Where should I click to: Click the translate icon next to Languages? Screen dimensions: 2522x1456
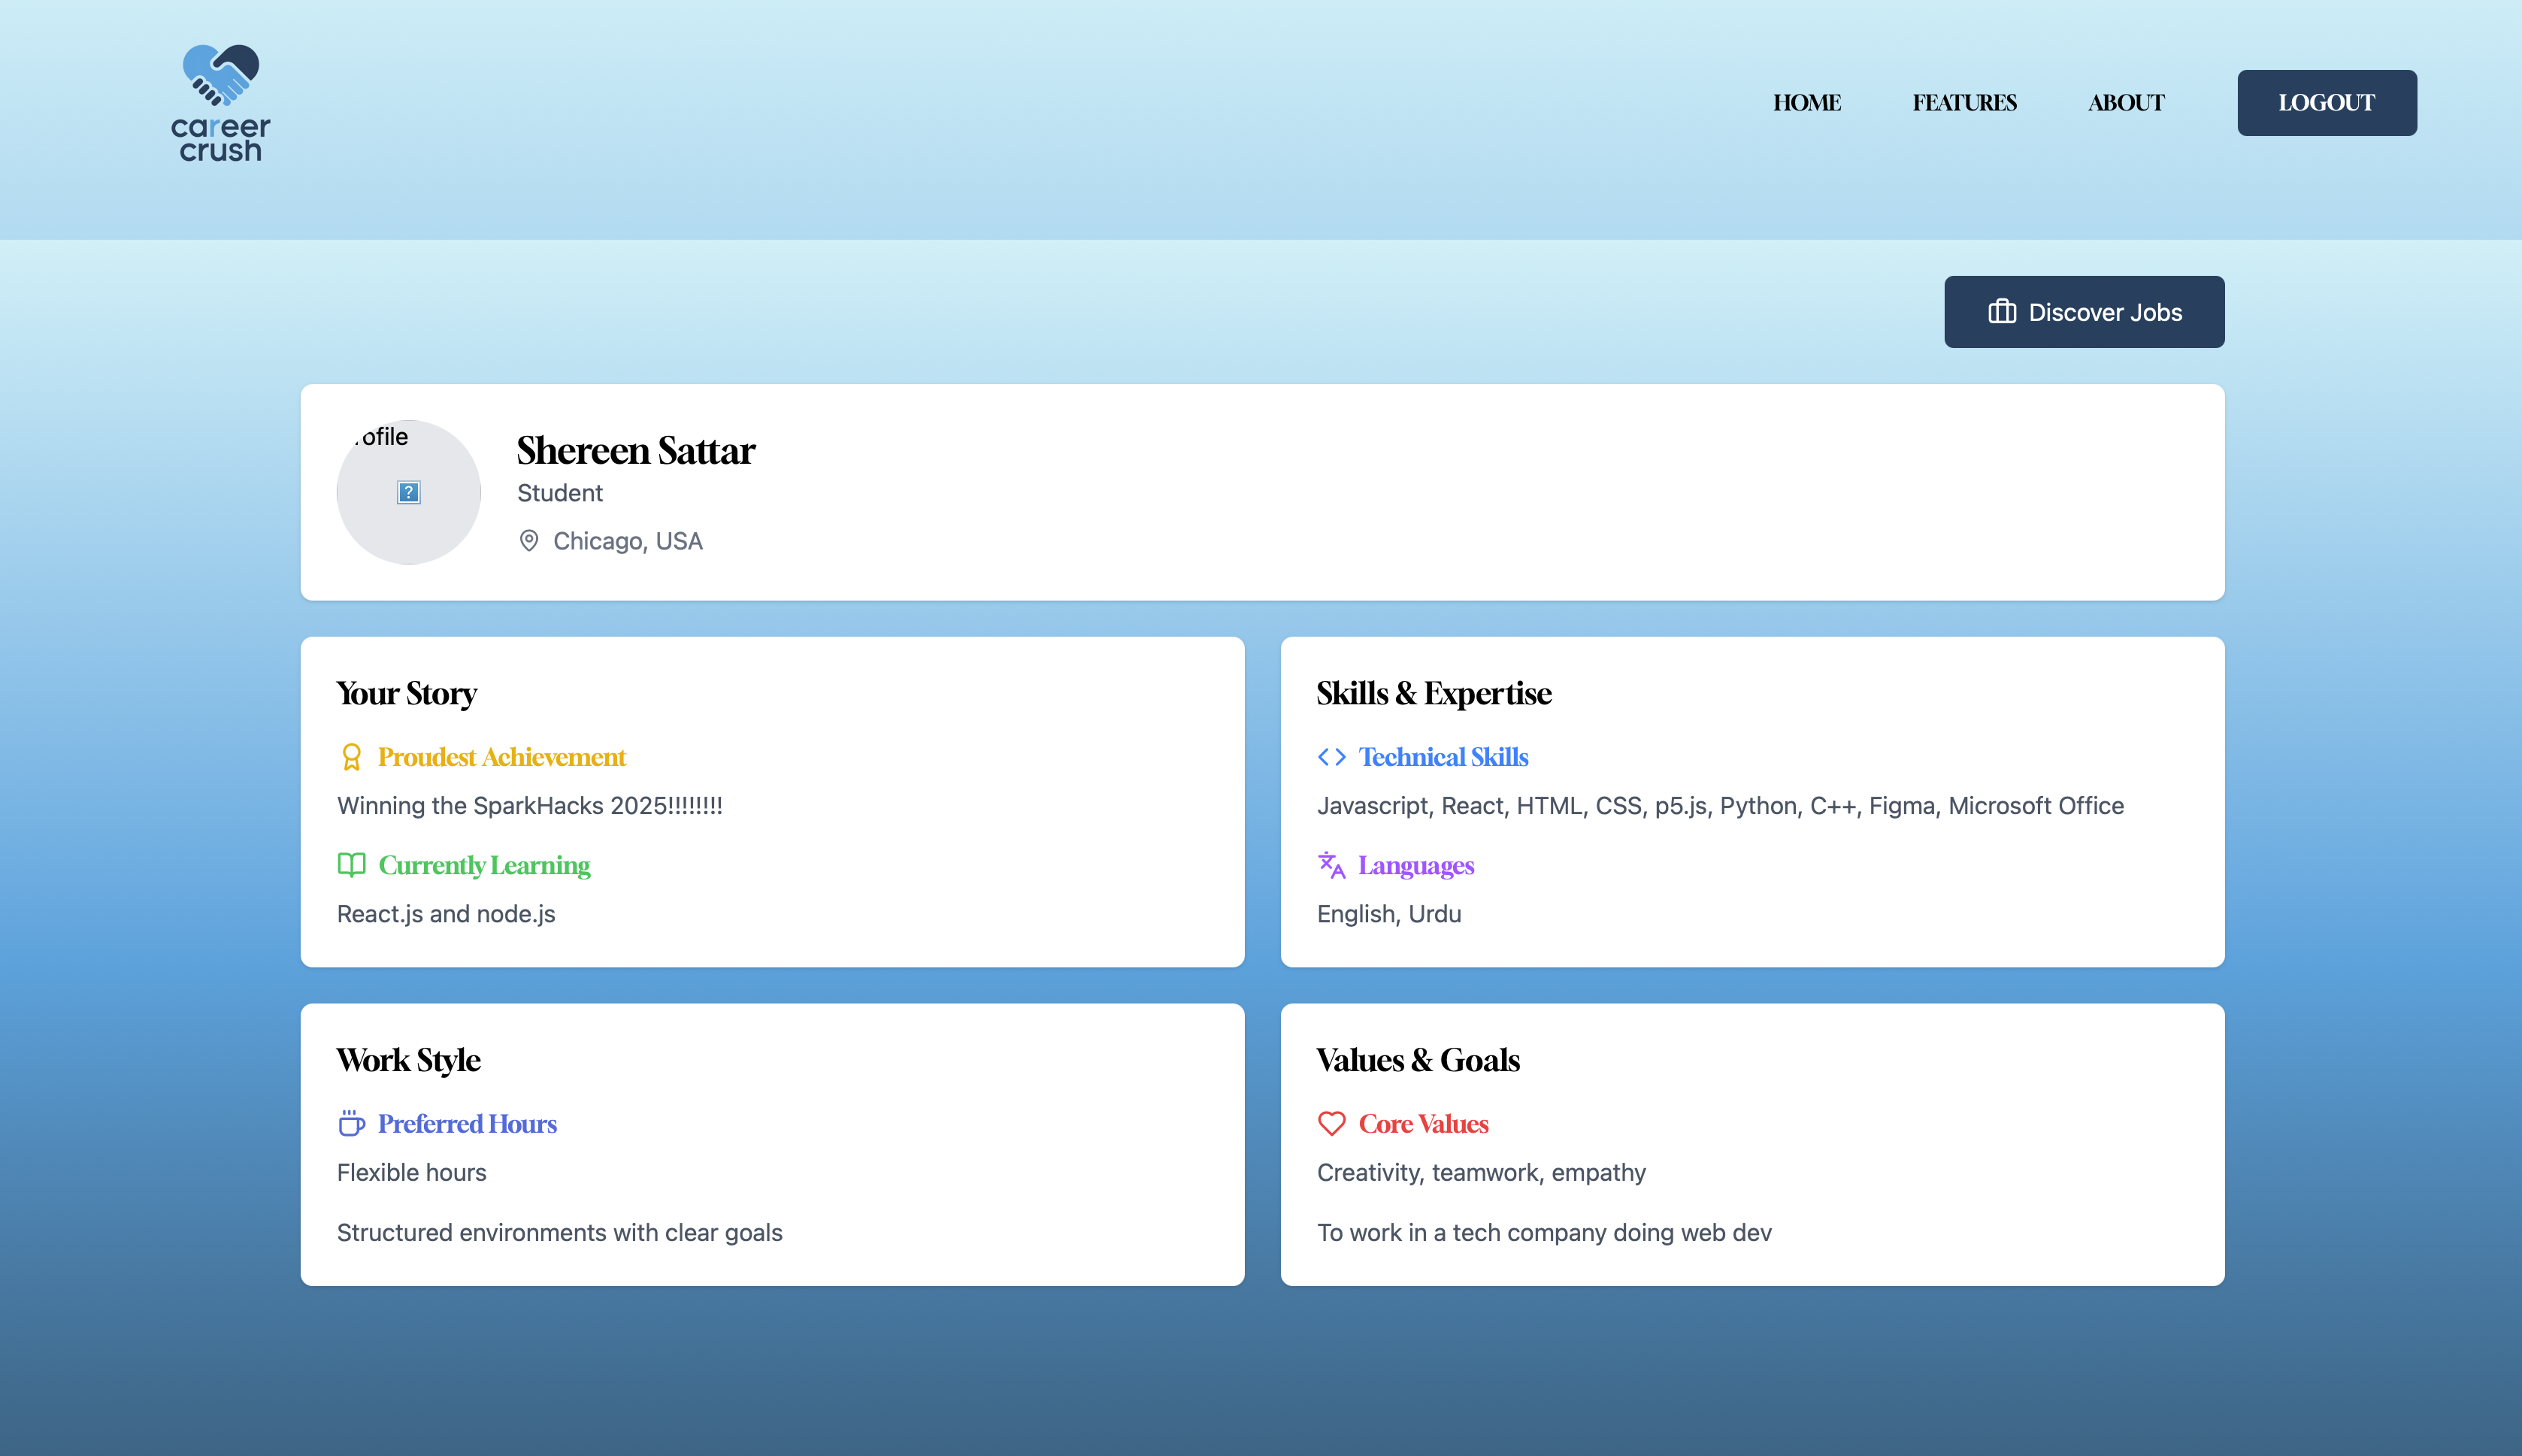click(1331, 865)
